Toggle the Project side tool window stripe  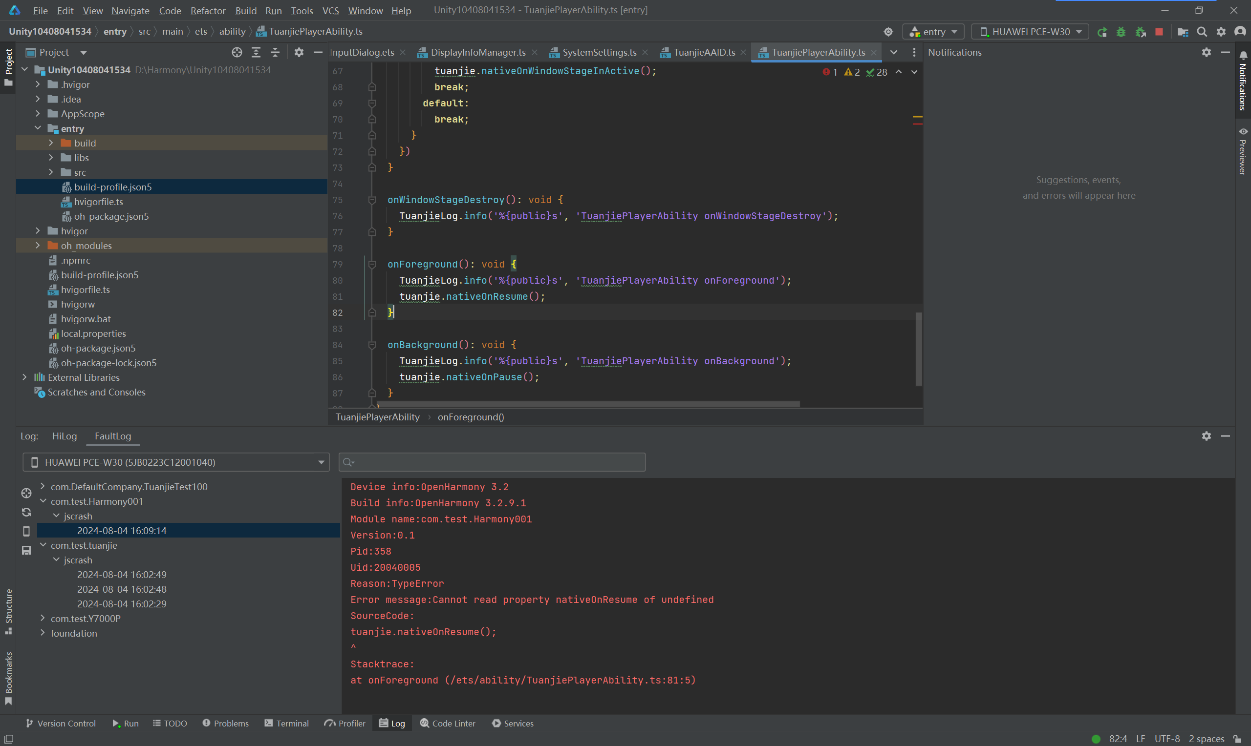tap(8, 67)
